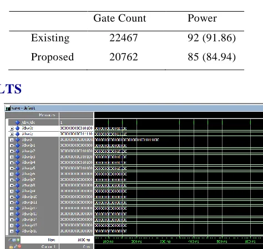Expand the /cbw/y bus signal
Viewport: 263px width, 249px height.
(x=12, y=134)
